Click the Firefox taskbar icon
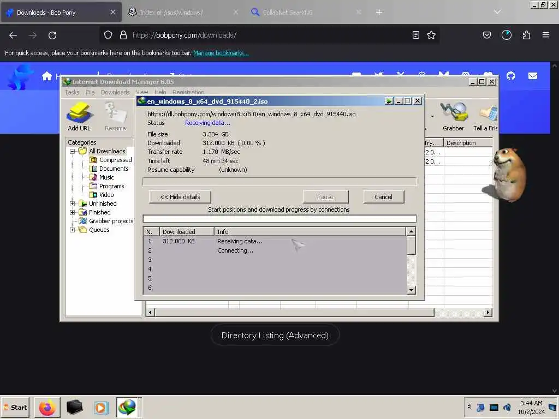Viewport: 559px width, 419px height. [47, 408]
